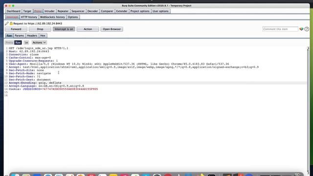
Task: Drop the intercepted request
Action: coord(40,29)
